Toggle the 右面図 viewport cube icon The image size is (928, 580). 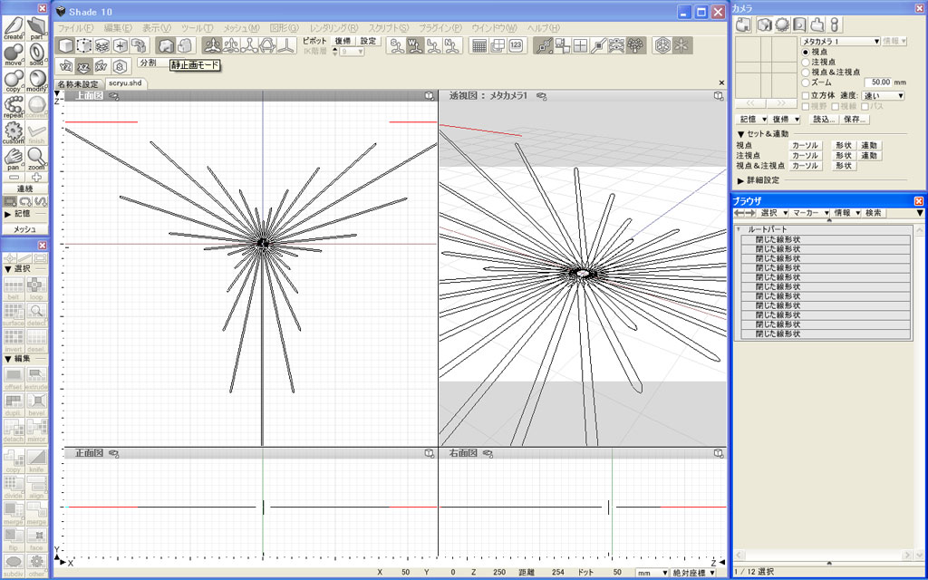tap(719, 453)
